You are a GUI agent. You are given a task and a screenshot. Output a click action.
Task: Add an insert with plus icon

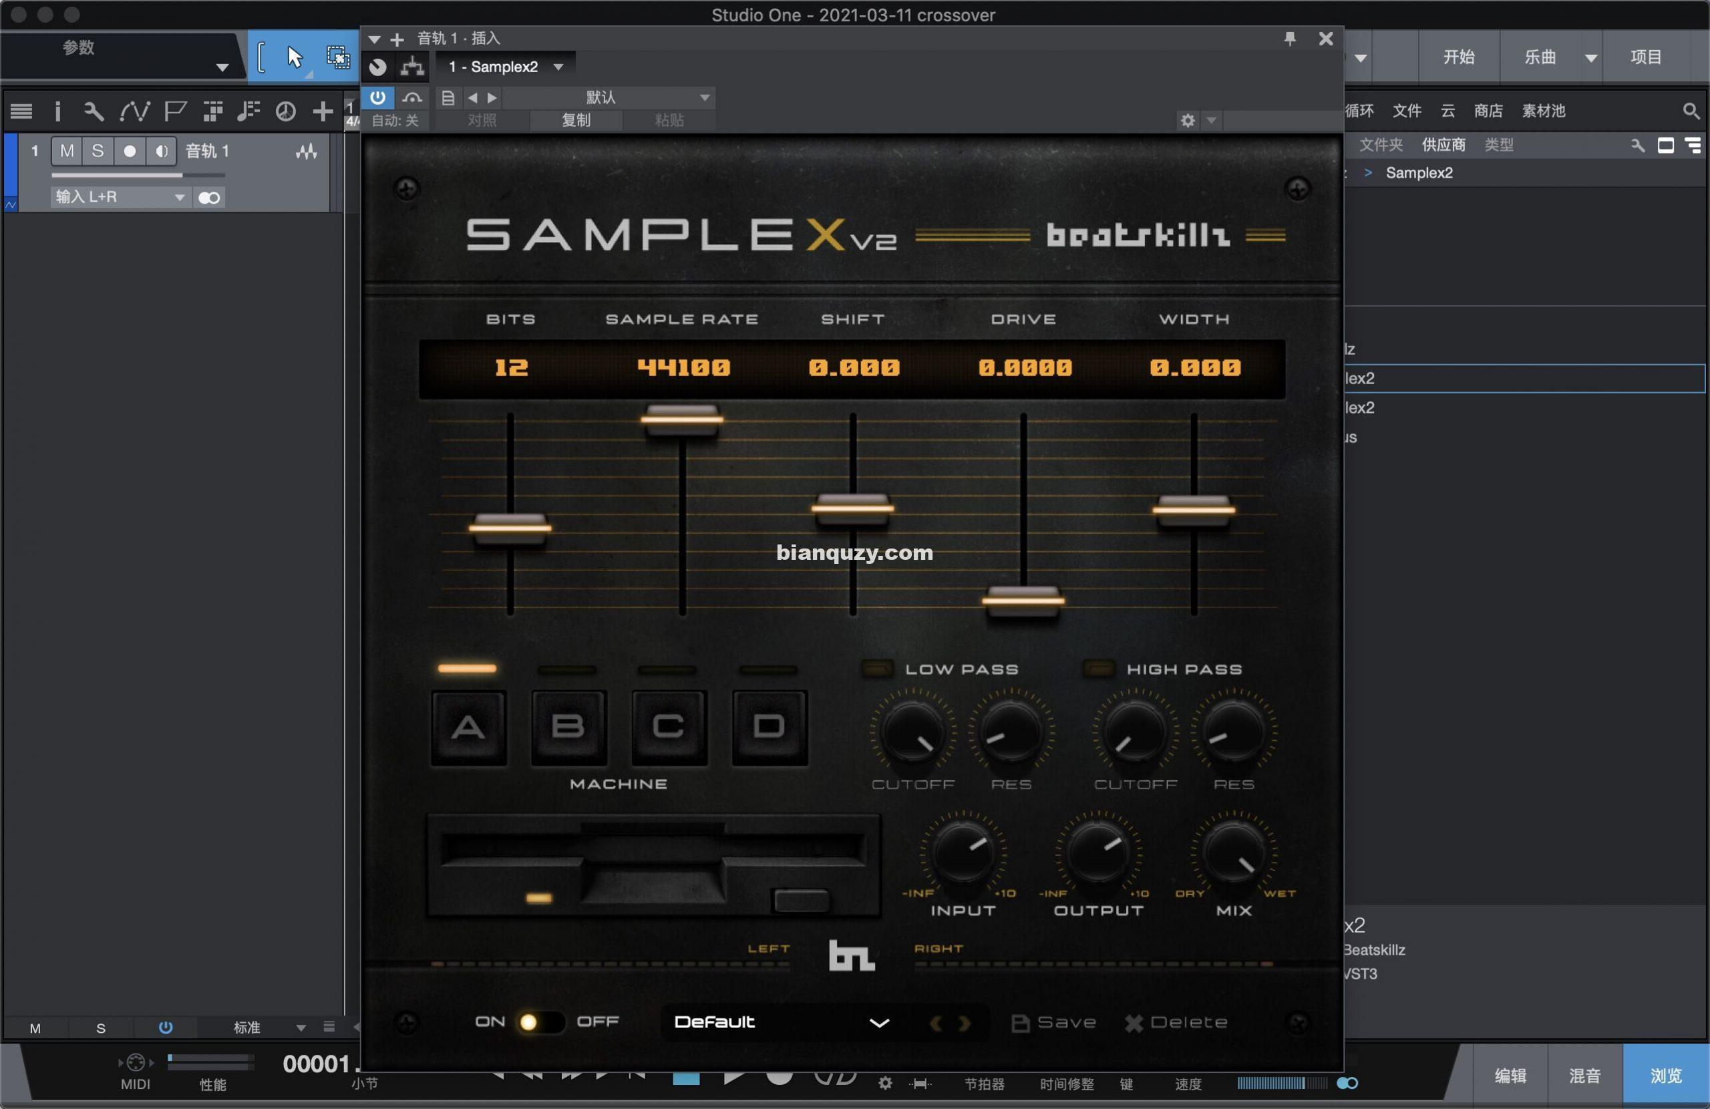pos(397,39)
